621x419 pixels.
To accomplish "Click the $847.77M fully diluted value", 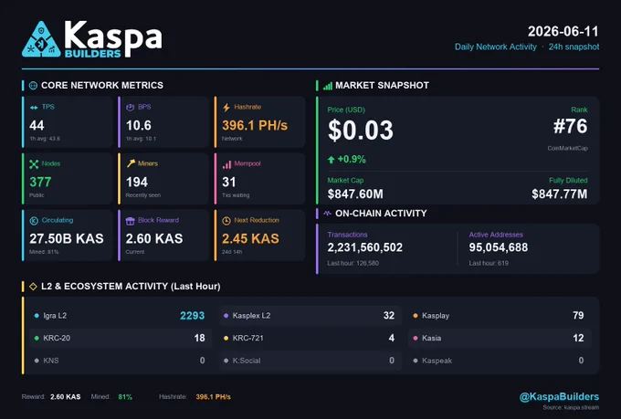I will point(560,194).
